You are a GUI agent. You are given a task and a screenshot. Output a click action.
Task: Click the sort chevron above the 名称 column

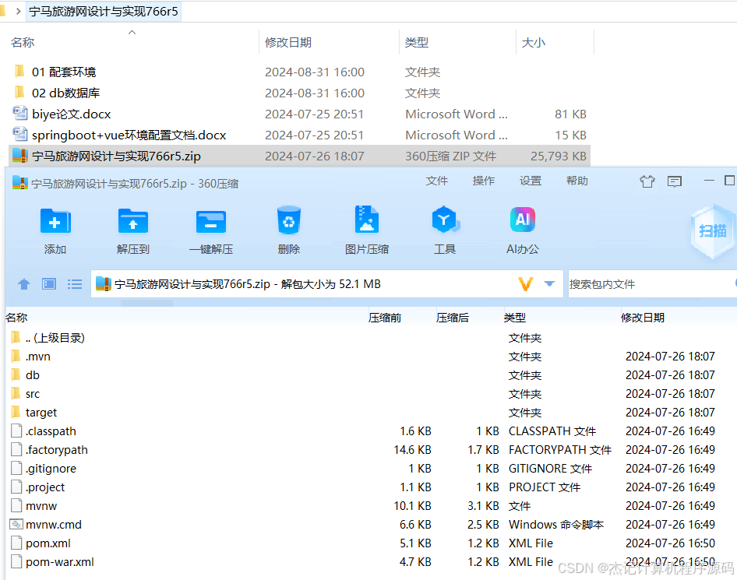point(131,31)
